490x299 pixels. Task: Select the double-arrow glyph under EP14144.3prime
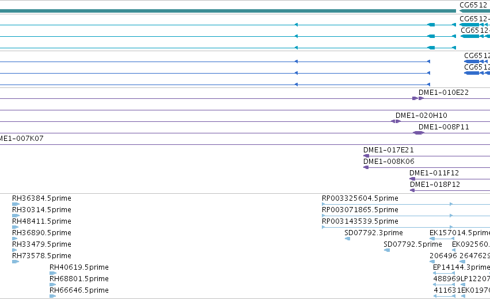point(444,273)
